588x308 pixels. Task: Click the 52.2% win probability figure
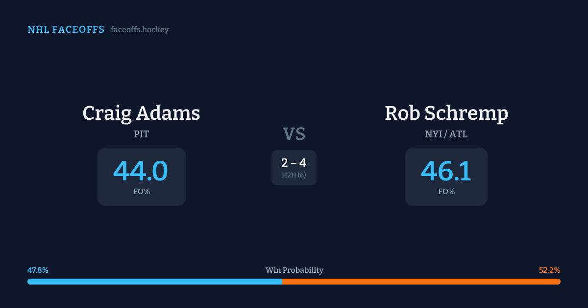[x=549, y=270]
